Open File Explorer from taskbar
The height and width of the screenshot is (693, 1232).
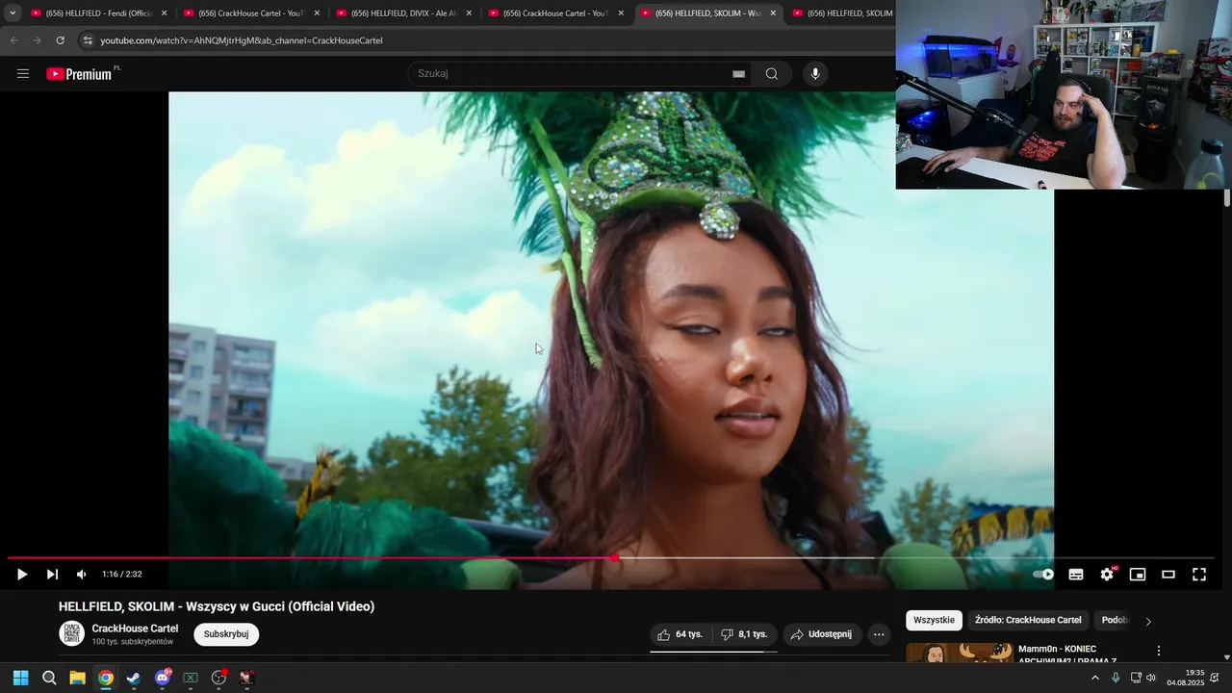click(x=77, y=678)
